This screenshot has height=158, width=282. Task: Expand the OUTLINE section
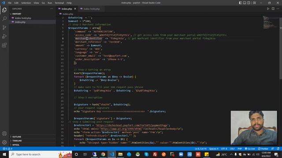click(32, 136)
